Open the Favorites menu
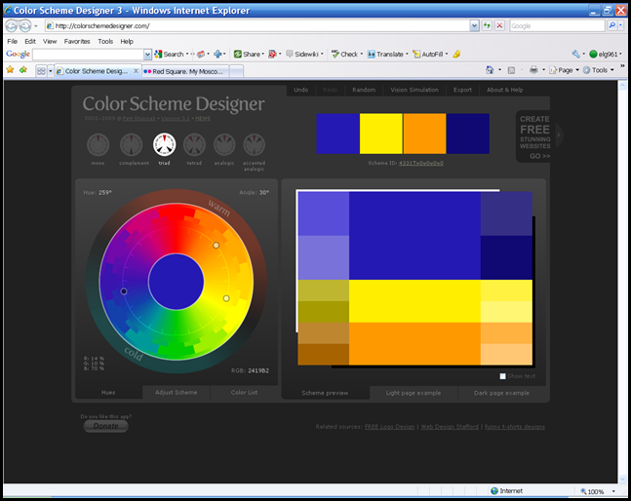 [x=77, y=42]
